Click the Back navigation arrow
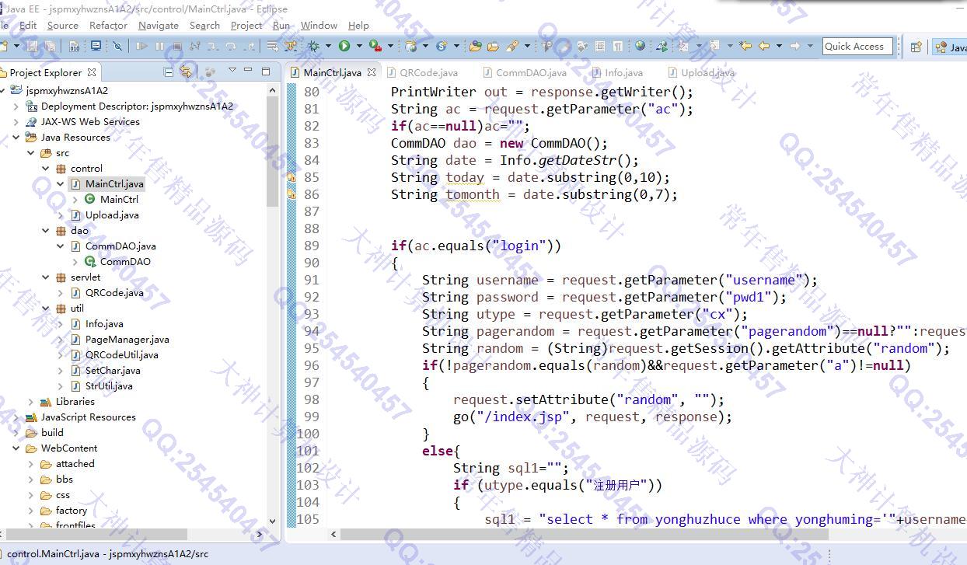 point(764,46)
